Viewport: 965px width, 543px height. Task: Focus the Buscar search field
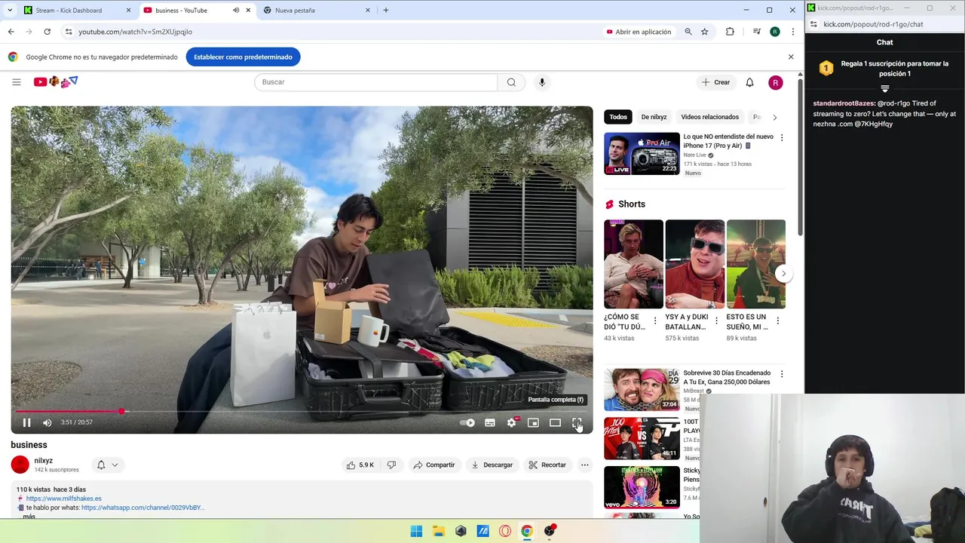(x=376, y=82)
